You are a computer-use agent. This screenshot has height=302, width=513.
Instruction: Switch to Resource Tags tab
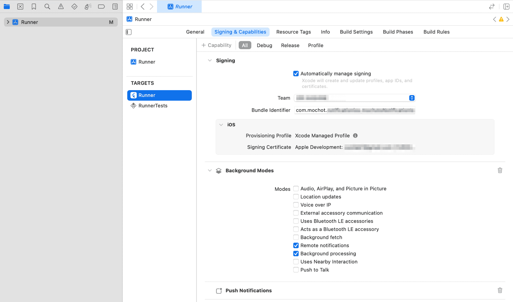pos(294,32)
